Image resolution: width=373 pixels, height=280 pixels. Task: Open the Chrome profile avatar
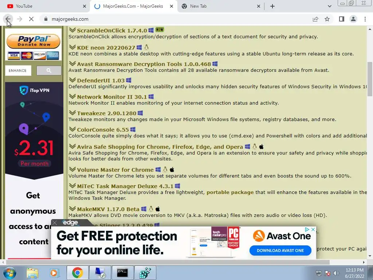(353, 19)
